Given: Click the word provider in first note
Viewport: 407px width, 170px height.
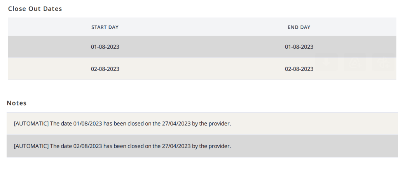Looking at the screenshot, I should (x=220, y=124).
